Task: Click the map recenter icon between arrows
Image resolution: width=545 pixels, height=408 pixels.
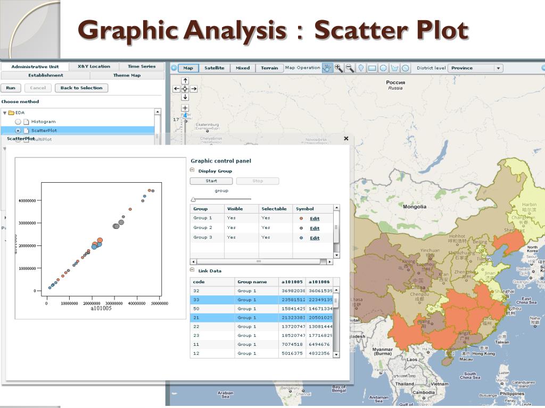Action: [185, 89]
